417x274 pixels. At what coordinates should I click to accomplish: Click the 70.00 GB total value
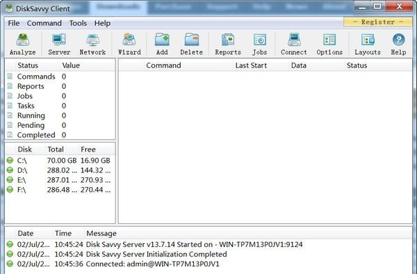pyautogui.click(x=62, y=161)
